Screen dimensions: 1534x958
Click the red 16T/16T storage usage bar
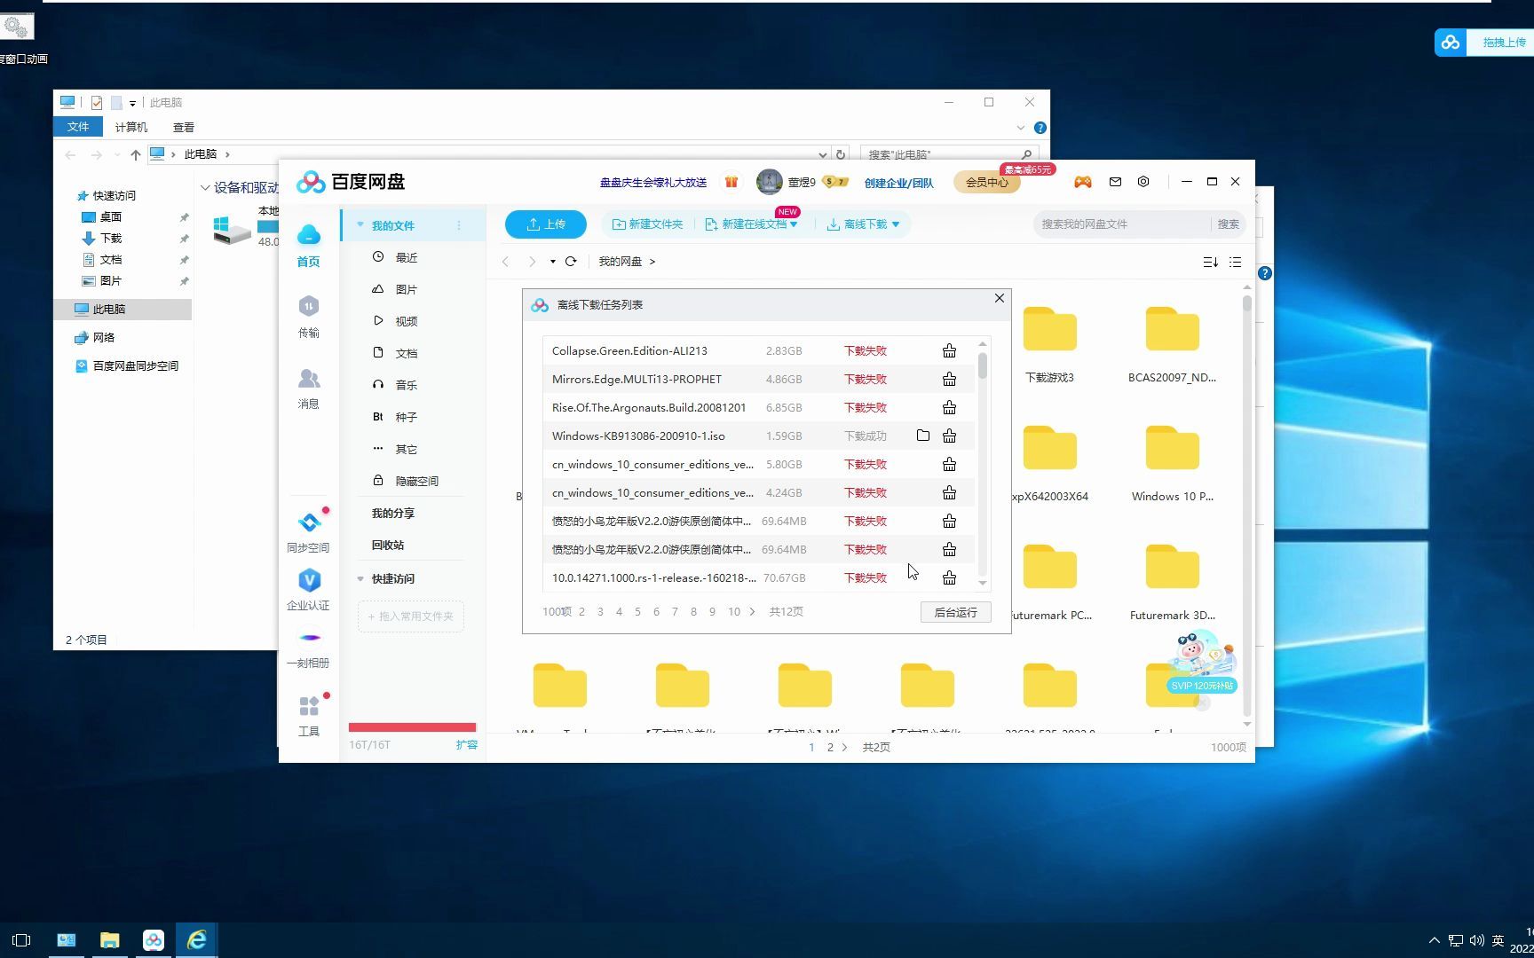point(412,727)
